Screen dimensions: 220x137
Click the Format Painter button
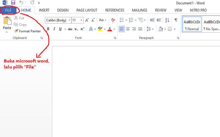click(27, 31)
